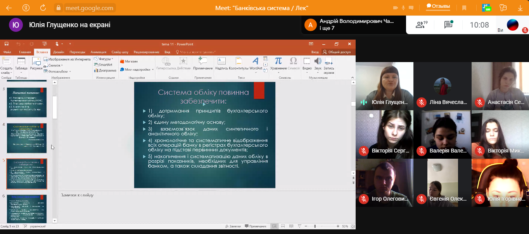
Task: Switch to the Переходы tab
Action: click(x=77, y=52)
